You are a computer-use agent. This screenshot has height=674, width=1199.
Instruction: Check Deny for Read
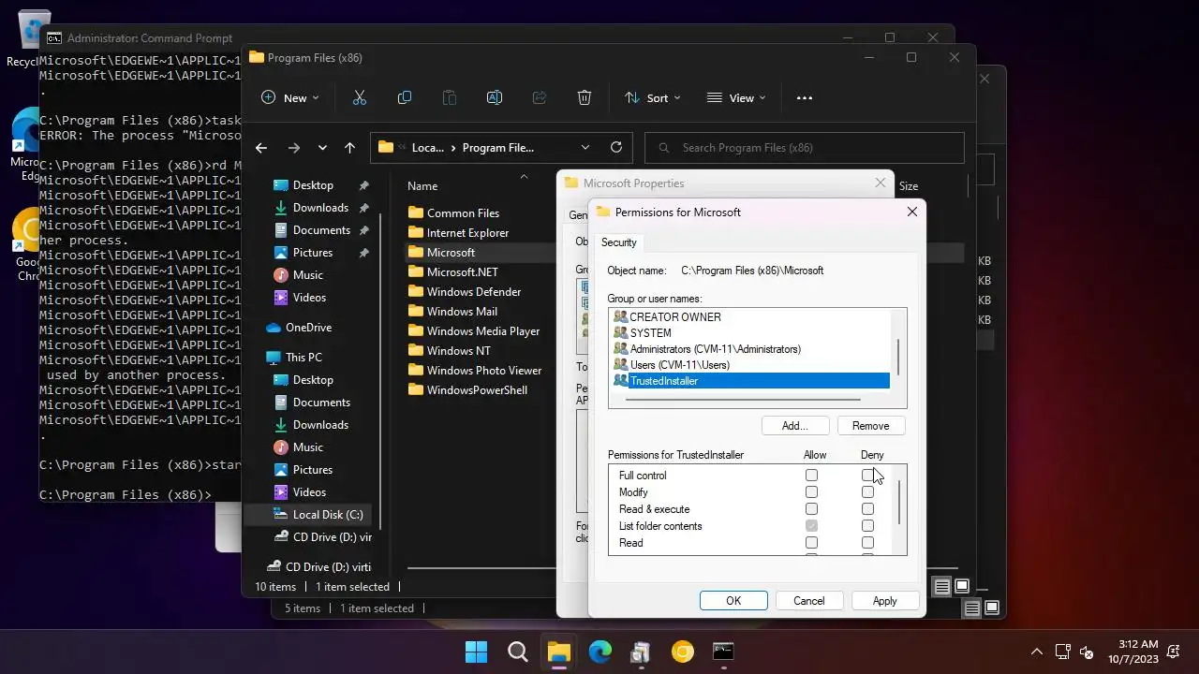pyautogui.click(x=867, y=543)
